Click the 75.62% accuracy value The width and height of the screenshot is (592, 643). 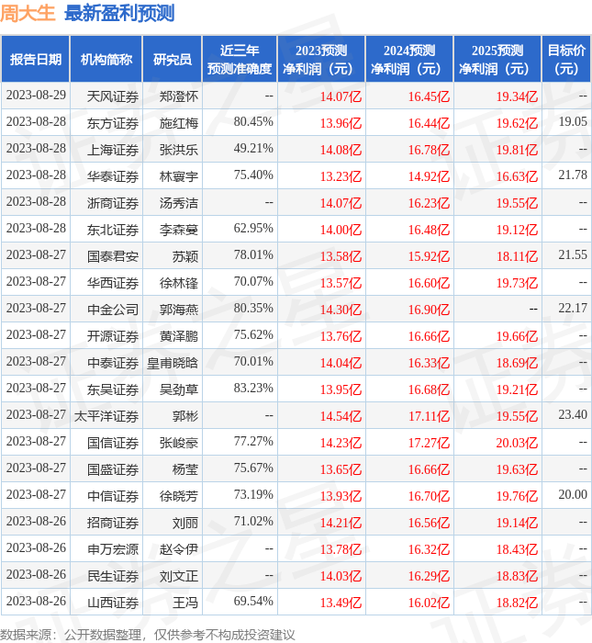pyautogui.click(x=253, y=335)
